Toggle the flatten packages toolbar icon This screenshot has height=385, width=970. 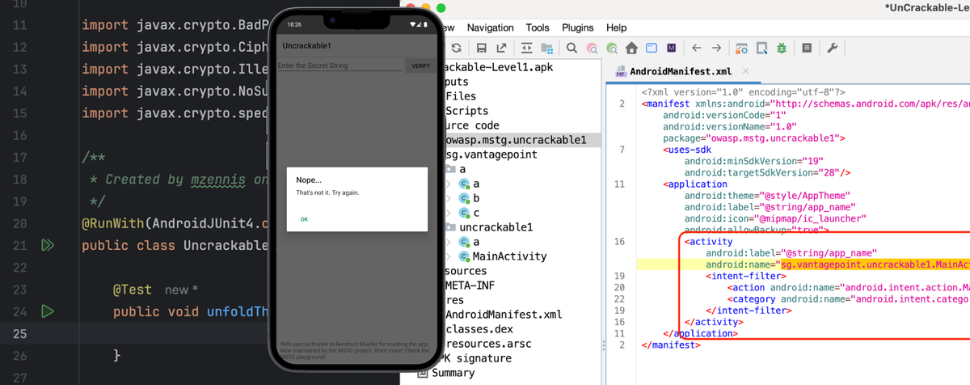[527, 49]
